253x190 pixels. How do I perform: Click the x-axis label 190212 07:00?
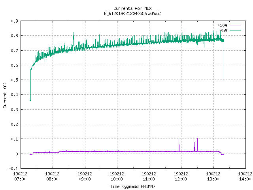(x=20, y=176)
